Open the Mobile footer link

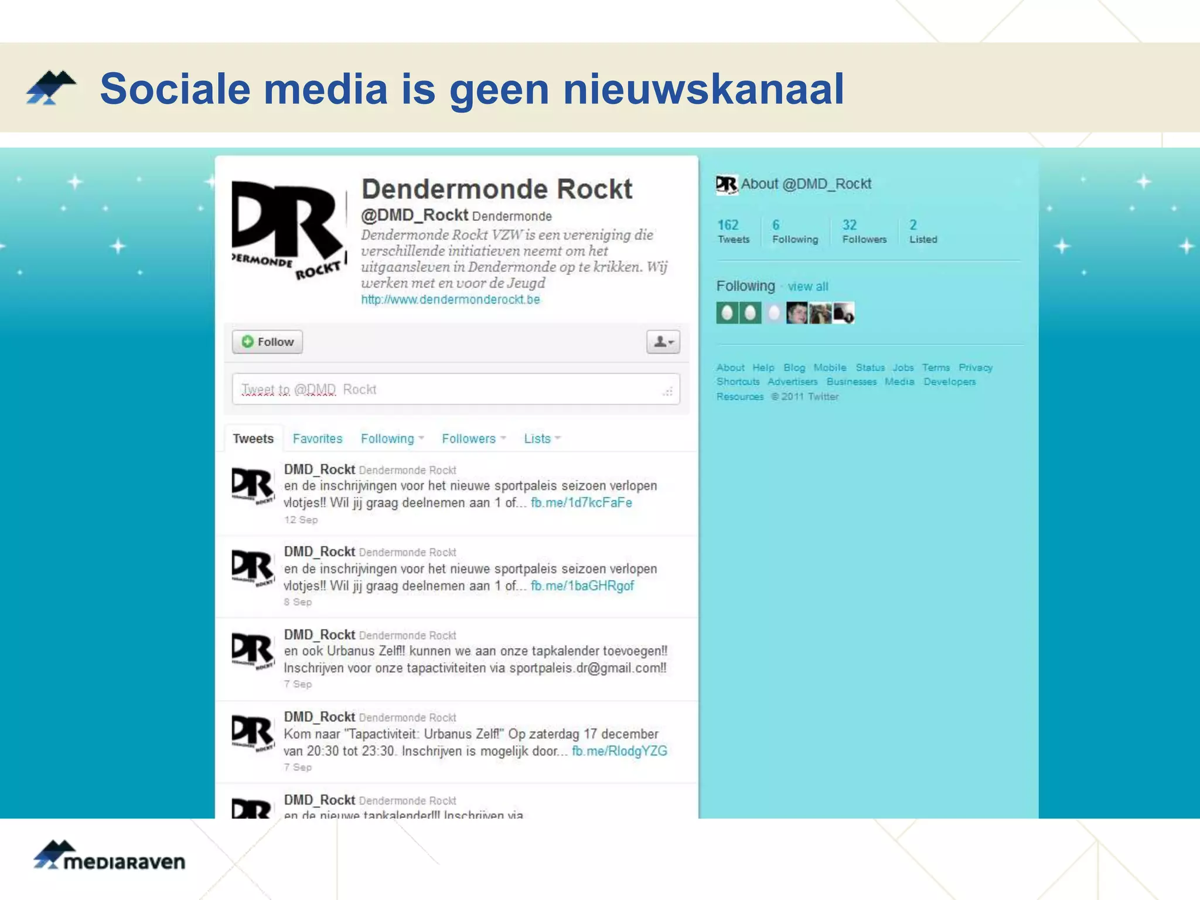[x=830, y=367]
